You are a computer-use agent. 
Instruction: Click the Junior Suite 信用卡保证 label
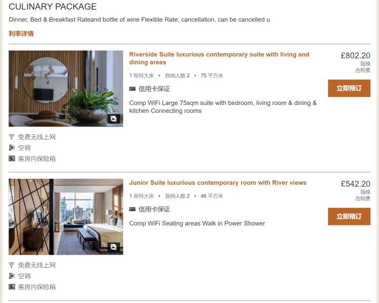pos(154,209)
